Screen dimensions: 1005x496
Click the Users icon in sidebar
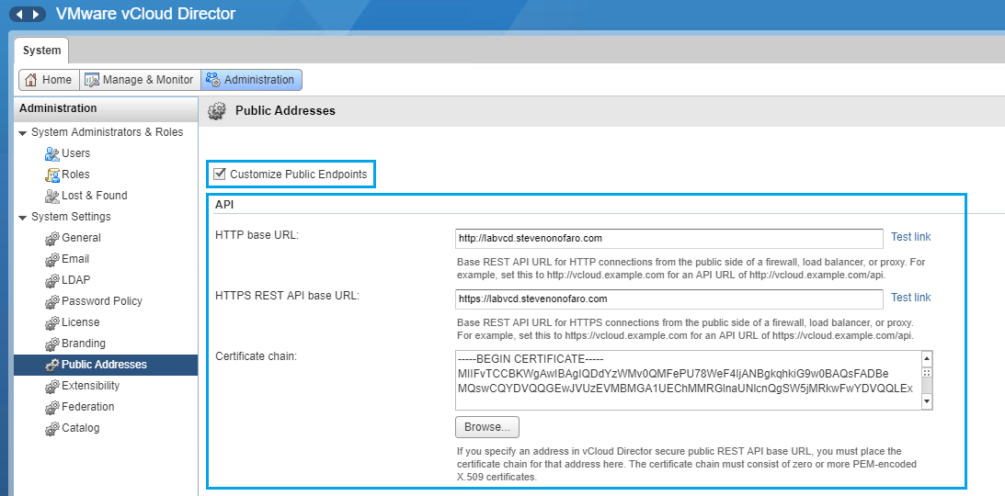tap(52, 153)
